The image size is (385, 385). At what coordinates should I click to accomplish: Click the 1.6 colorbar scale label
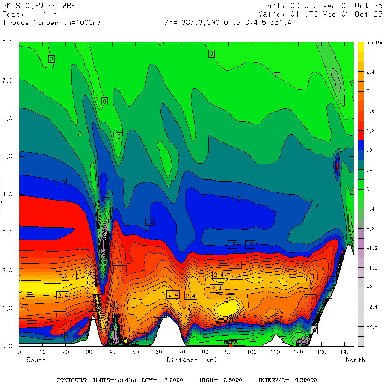370,111
